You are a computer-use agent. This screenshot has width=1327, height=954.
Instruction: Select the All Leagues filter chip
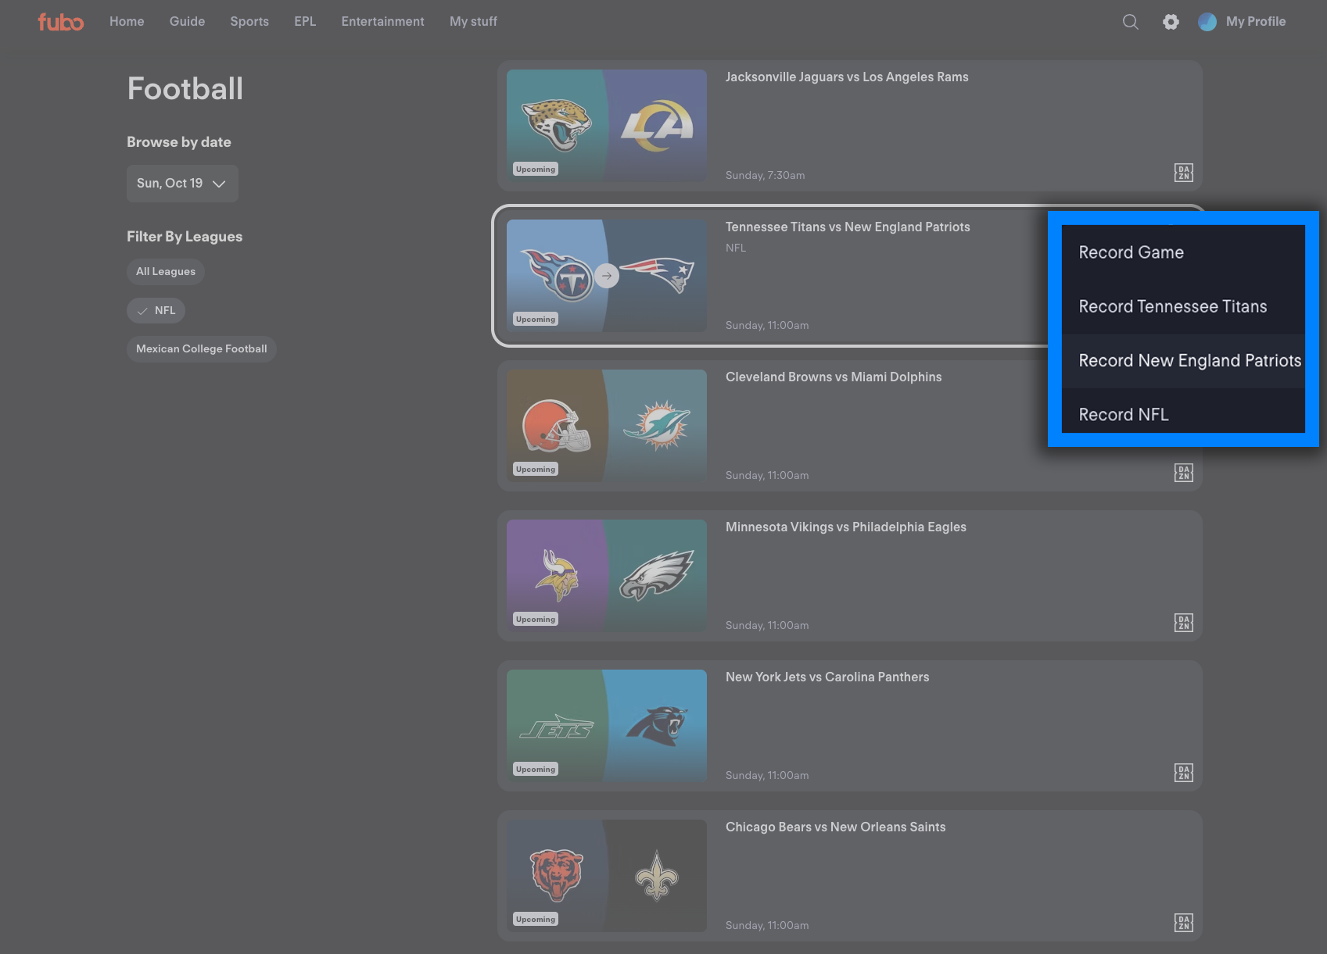pos(166,271)
